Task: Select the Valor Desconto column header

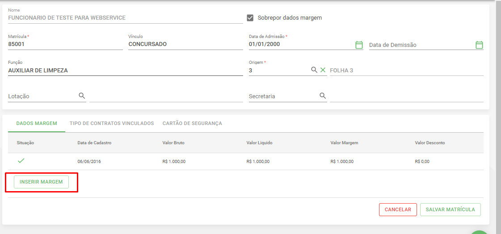Action: pos(430,143)
